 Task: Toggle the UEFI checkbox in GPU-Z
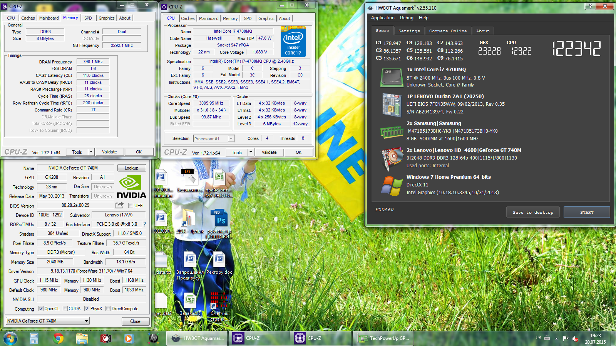pos(131,205)
